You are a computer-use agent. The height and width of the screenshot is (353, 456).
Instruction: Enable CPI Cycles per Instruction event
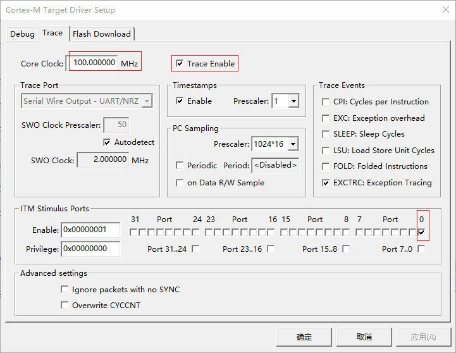click(x=326, y=102)
